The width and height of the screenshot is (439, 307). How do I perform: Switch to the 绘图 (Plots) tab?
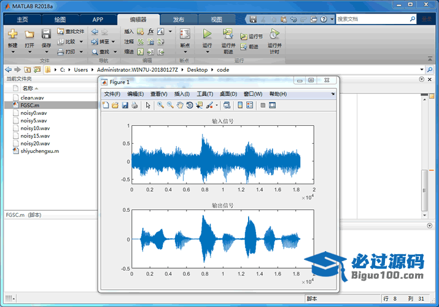[60, 19]
